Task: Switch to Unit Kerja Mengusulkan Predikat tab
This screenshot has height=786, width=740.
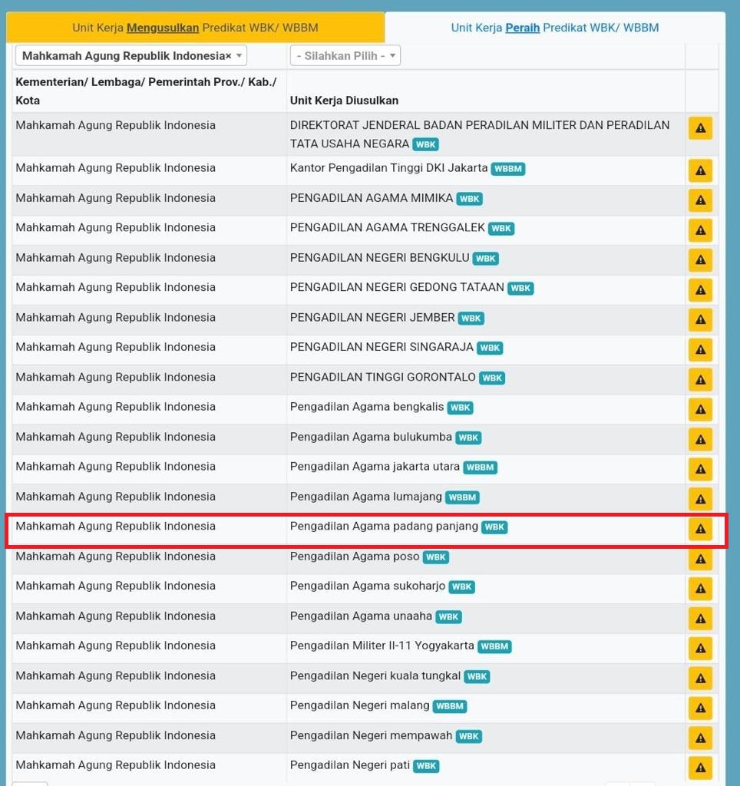Action: point(195,28)
